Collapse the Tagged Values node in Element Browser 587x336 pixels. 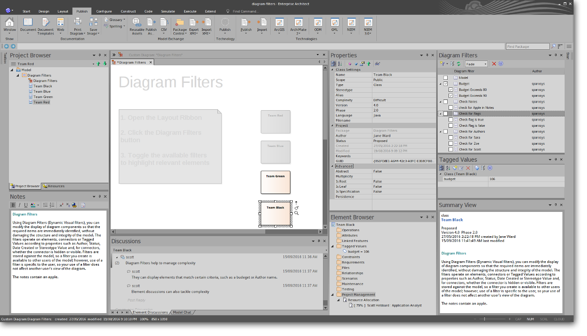click(332, 246)
